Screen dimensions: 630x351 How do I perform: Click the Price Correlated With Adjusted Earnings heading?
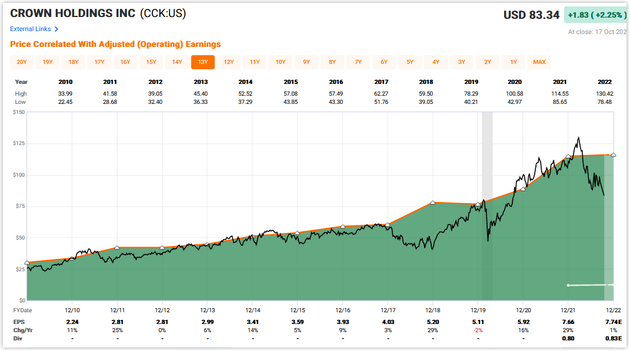(115, 44)
